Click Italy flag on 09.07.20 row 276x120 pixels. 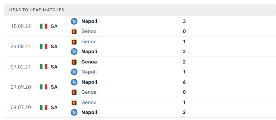click(44, 107)
